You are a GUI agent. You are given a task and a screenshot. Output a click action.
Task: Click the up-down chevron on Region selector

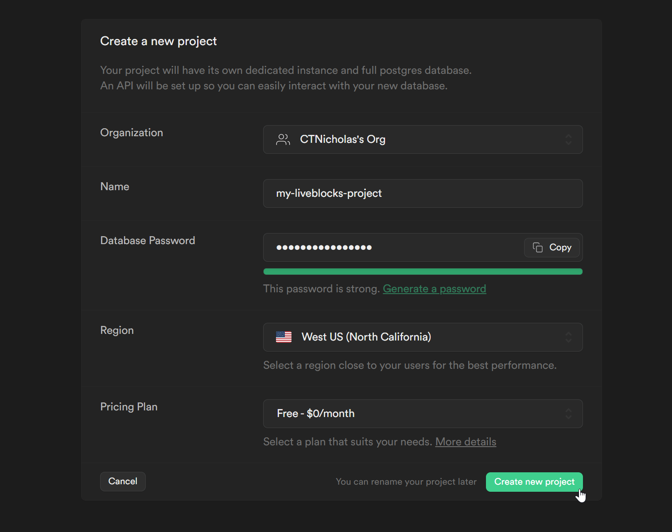pyautogui.click(x=569, y=337)
